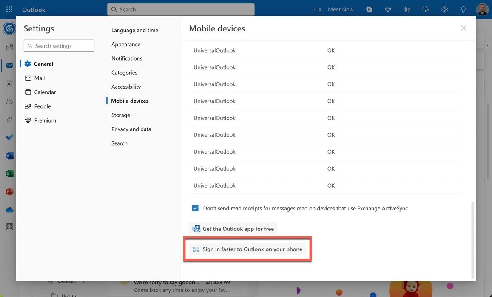
Task: Open OneDrive from the sidebar
Action: pyautogui.click(x=9, y=209)
